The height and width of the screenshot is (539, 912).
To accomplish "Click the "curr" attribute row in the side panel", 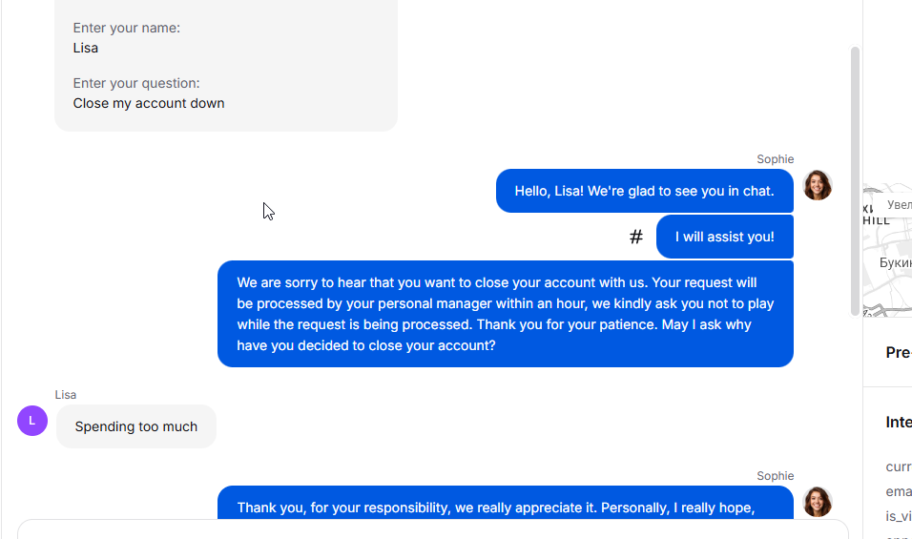I will pyautogui.click(x=898, y=466).
